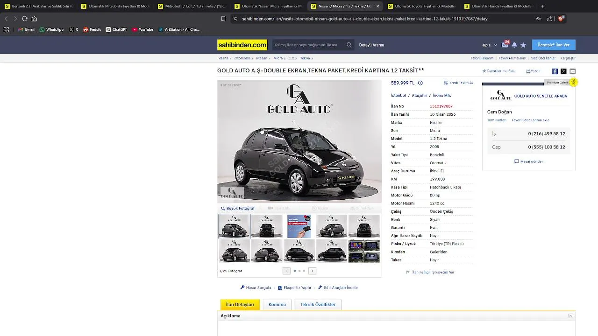
Task: Click Favorilerime Ekle link
Action: pos(499,71)
